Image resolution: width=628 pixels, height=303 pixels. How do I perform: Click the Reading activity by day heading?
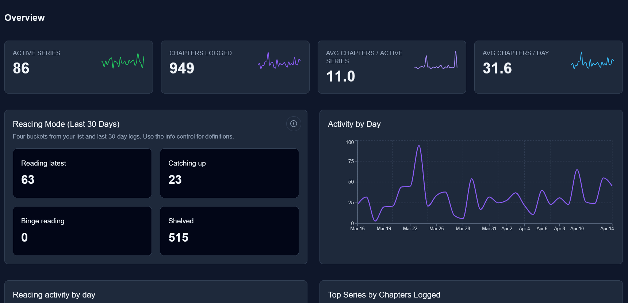(54, 295)
